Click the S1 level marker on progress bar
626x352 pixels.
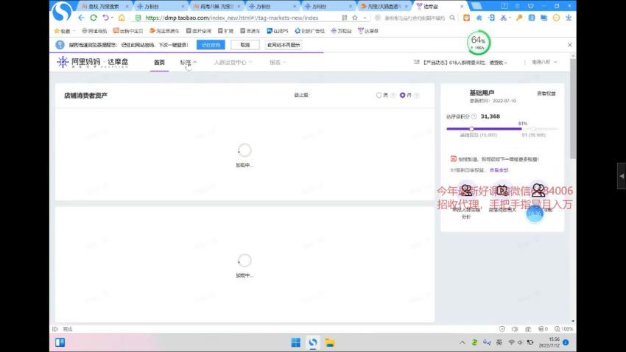point(533,129)
